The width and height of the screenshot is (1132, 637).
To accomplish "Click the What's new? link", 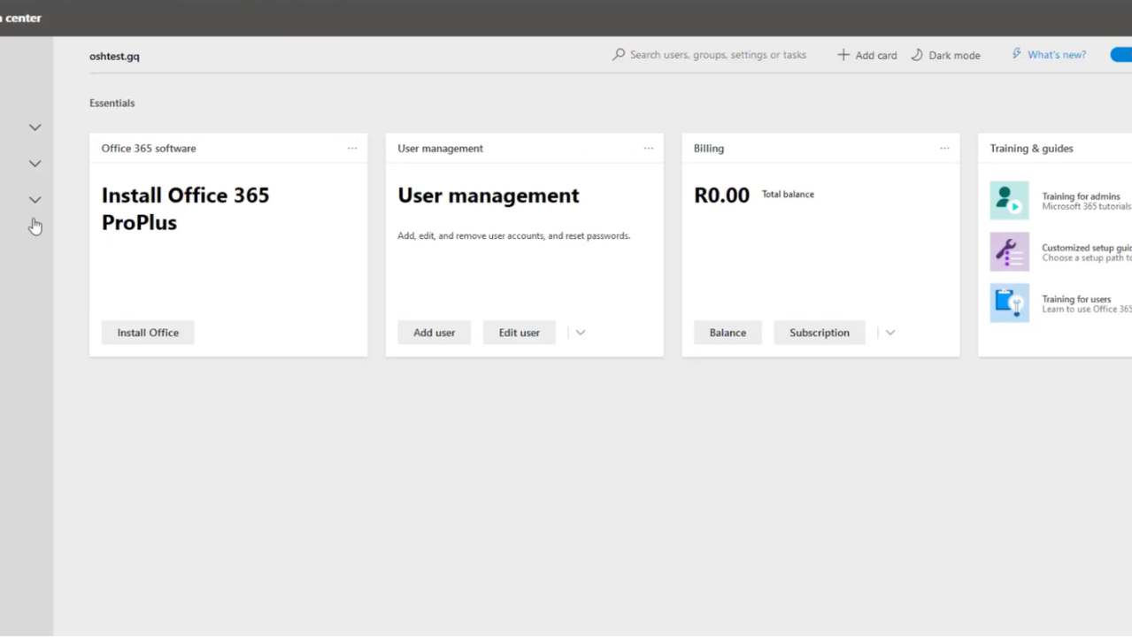I will [1057, 55].
